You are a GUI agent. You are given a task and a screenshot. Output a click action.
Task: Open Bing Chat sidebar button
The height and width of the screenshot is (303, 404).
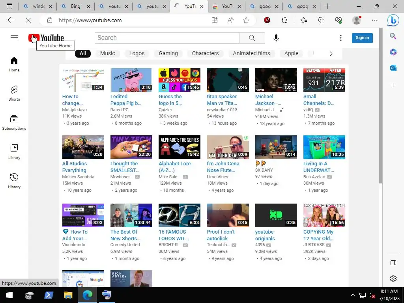(393, 20)
